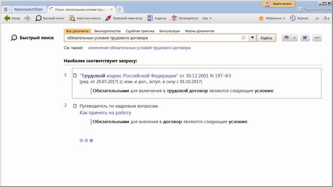
Task: Export results to Word
Action: coord(305,38)
